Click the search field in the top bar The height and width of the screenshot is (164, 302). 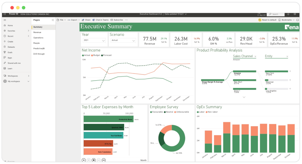click(275, 14)
